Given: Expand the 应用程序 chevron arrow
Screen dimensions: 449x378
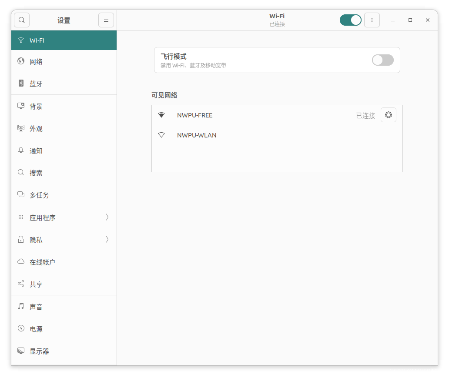Looking at the screenshot, I should tap(107, 217).
